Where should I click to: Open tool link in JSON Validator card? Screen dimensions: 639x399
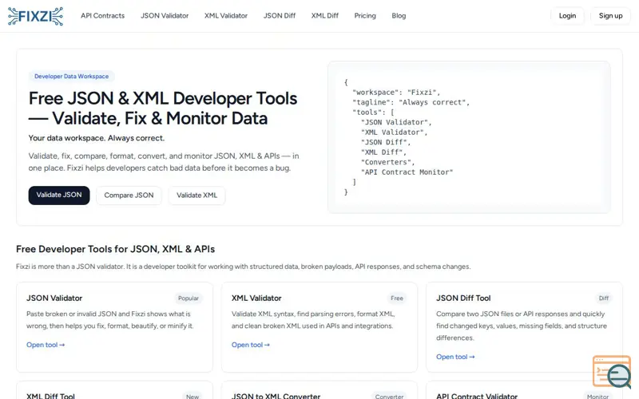pos(46,345)
